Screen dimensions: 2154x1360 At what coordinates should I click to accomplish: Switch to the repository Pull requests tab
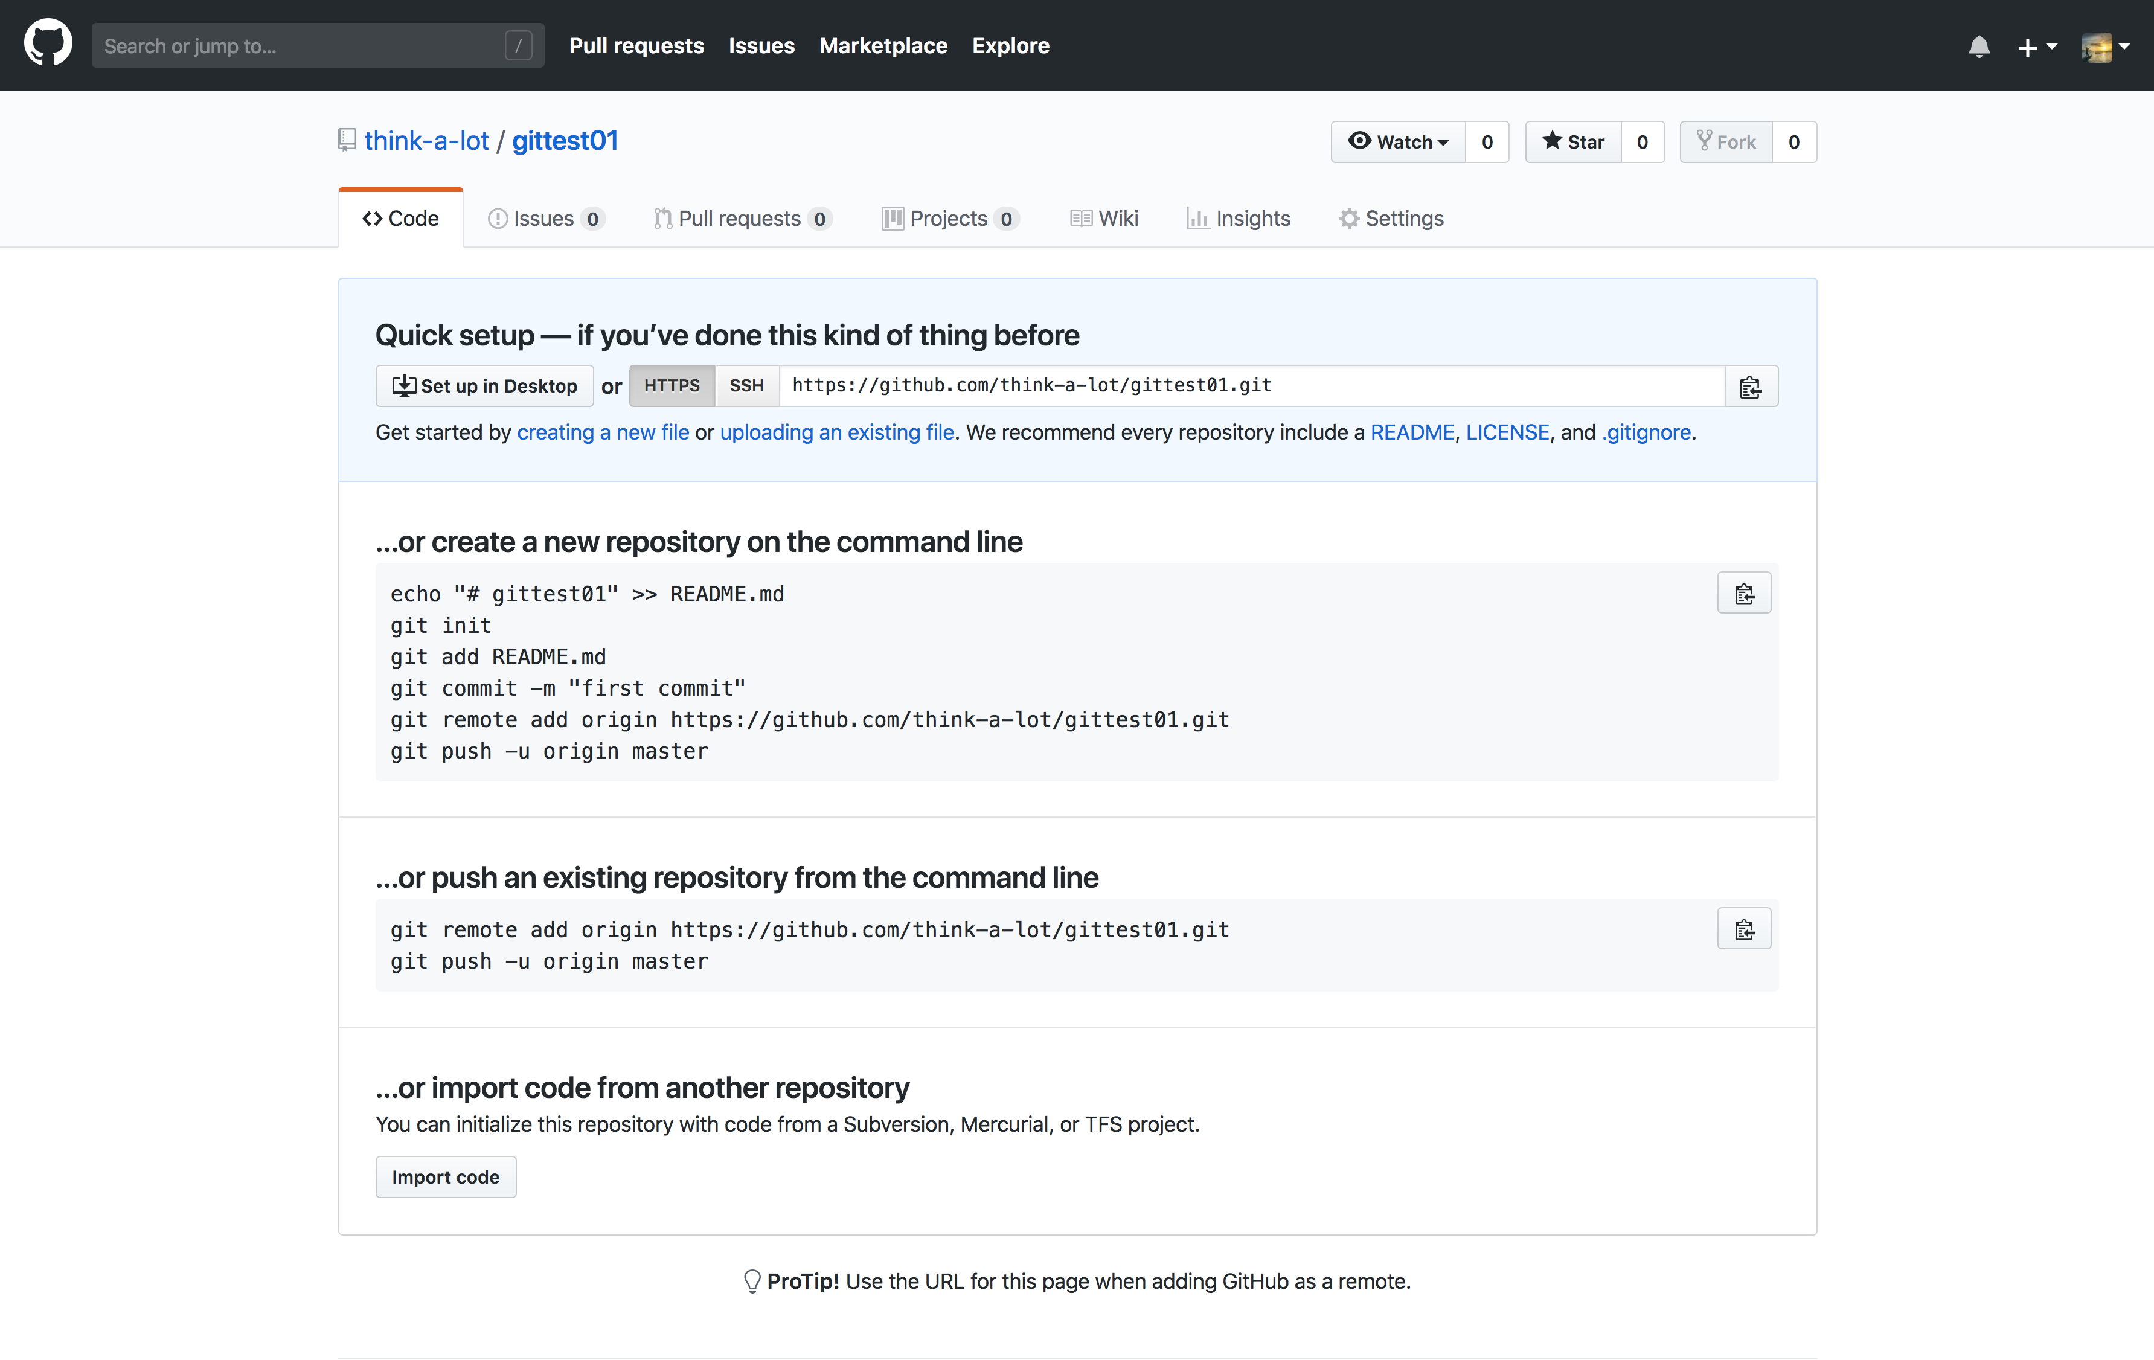[743, 219]
